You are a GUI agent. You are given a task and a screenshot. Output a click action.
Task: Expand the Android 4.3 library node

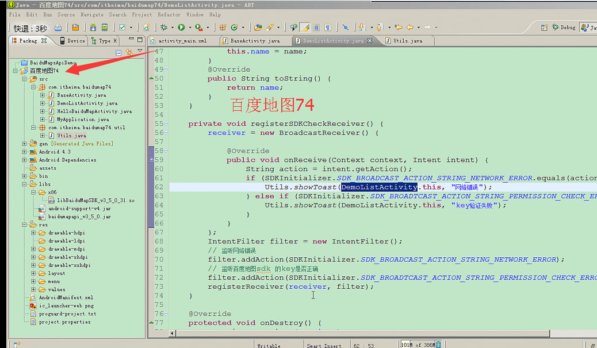tap(24, 152)
